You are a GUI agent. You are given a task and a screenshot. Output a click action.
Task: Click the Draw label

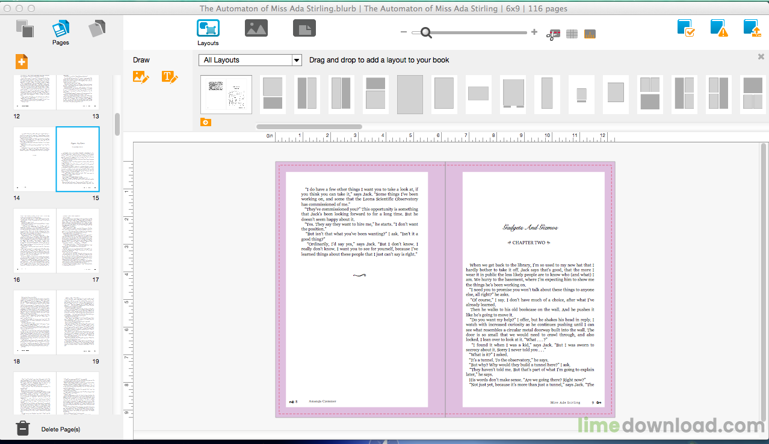141,60
